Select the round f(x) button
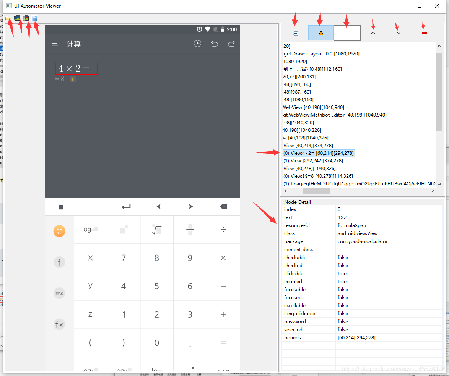 coord(59,324)
